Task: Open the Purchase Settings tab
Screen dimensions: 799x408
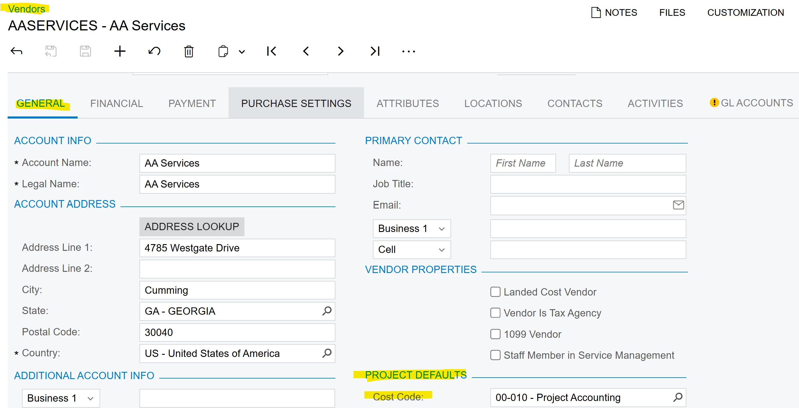Action: pyautogui.click(x=296, y=103)
